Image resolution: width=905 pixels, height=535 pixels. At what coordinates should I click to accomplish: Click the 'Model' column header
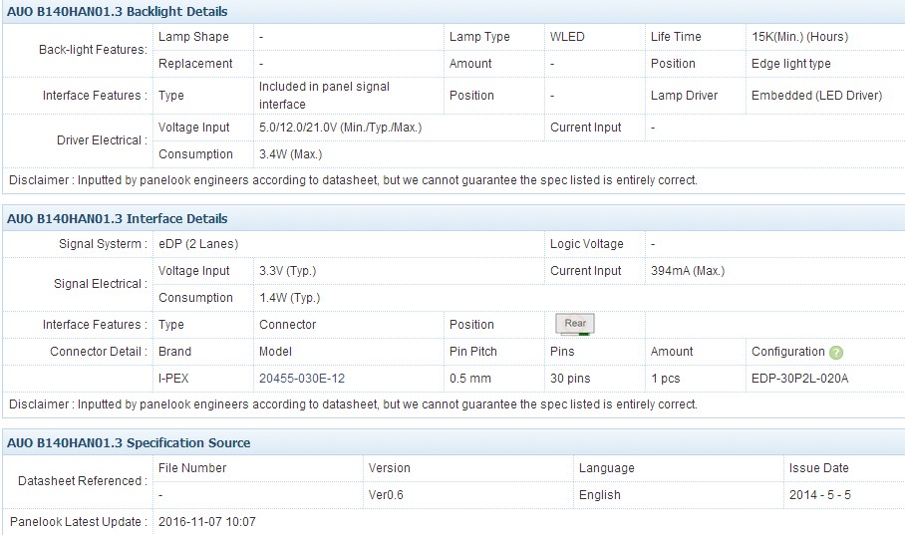coord(275,352)
